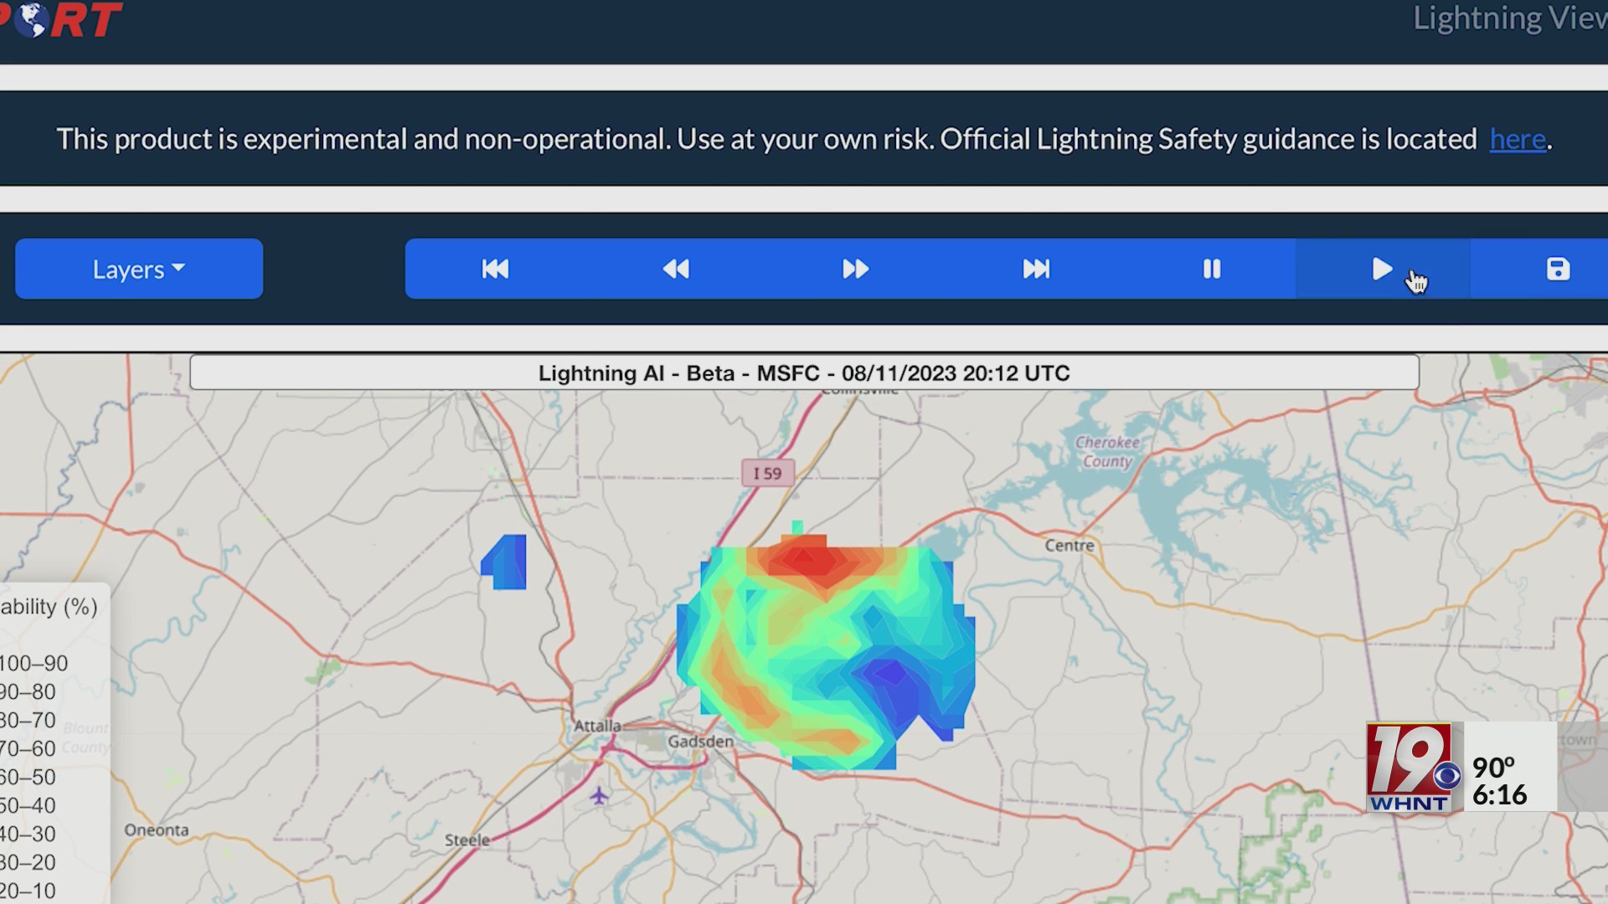Click the airport plane icon near Gadsden
This screenshot has height=904, width=1608.
point(599,795)
